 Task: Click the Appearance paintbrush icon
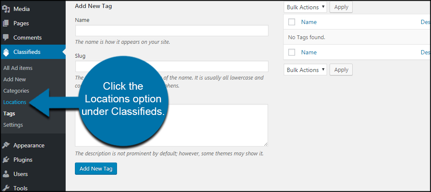(6, 146)
